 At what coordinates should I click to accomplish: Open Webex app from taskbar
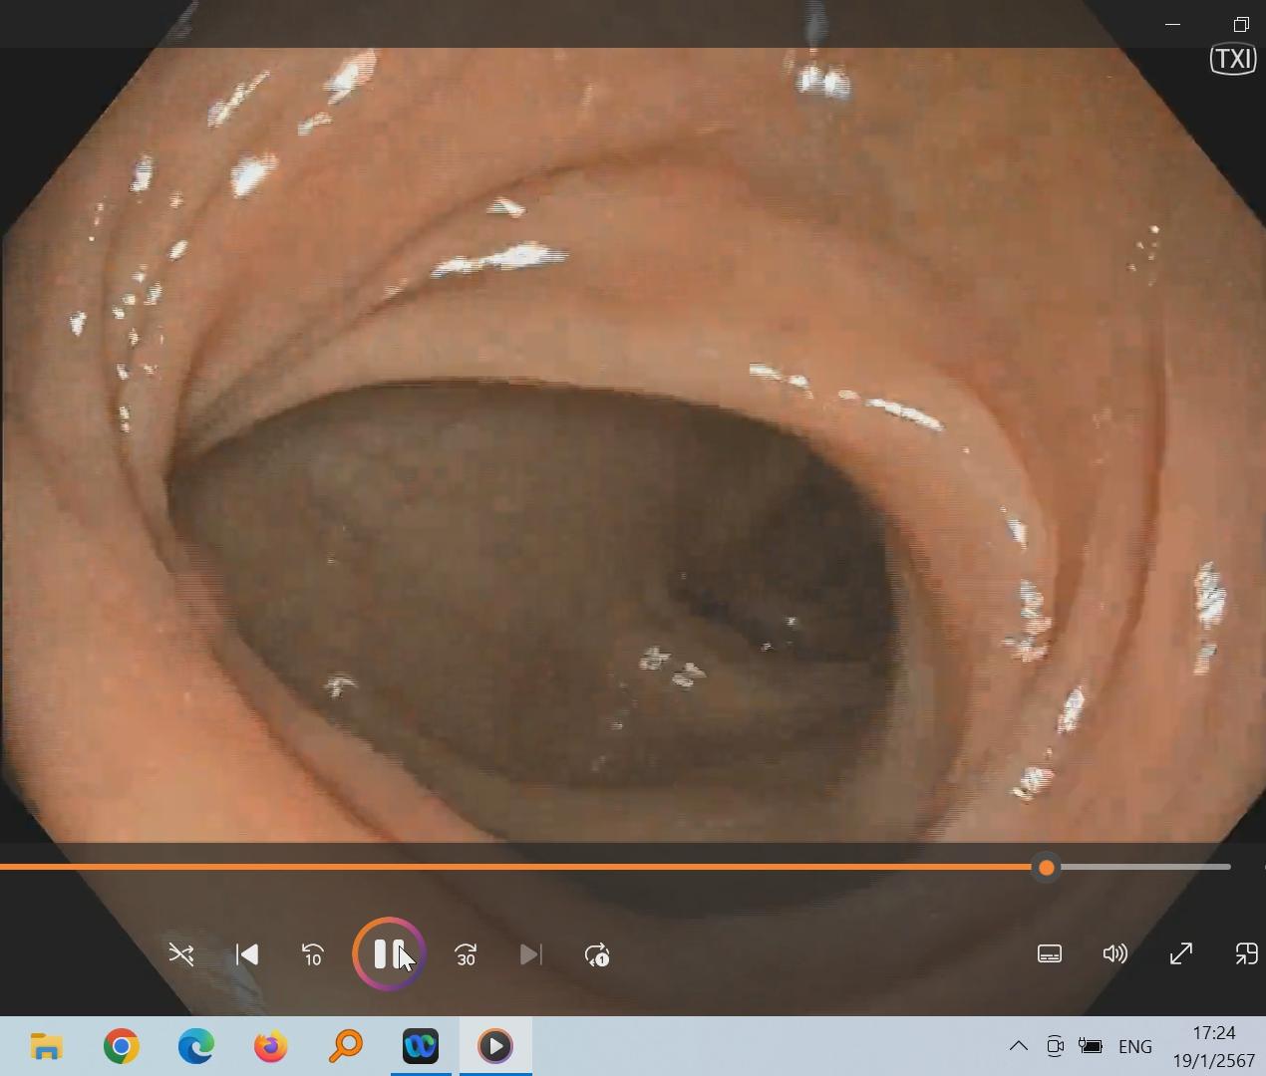pyautogui.click(x=421, y=1046)
